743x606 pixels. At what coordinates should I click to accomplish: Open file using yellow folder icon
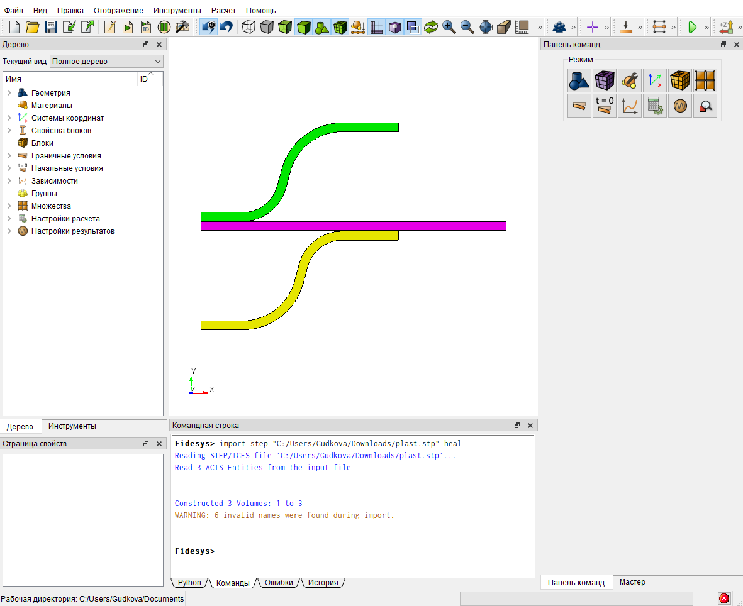(x=33, y=27)
